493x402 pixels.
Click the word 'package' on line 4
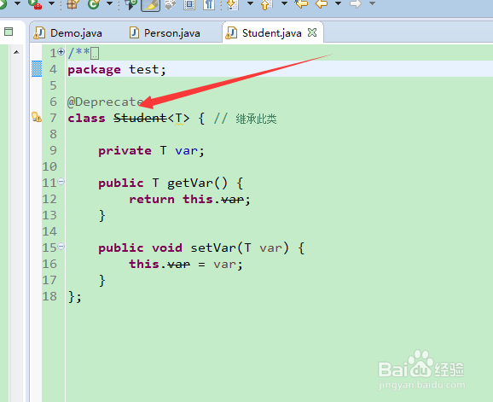pos(94,69)
